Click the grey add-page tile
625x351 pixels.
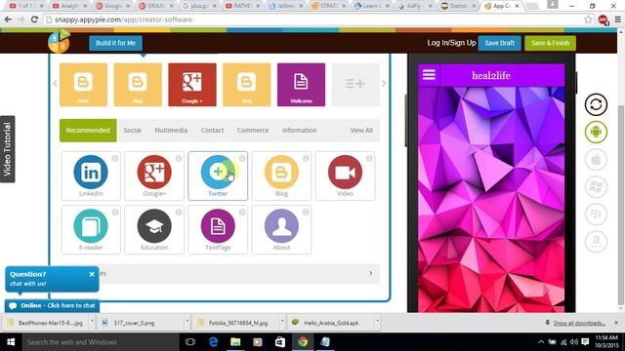click(355, 85)
